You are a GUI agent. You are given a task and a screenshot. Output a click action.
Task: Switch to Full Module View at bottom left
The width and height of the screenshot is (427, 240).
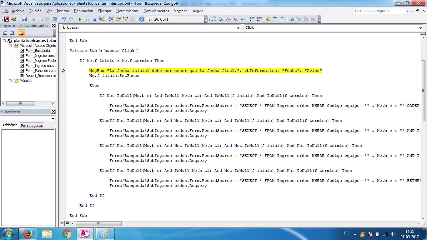[x=67, y=223]
